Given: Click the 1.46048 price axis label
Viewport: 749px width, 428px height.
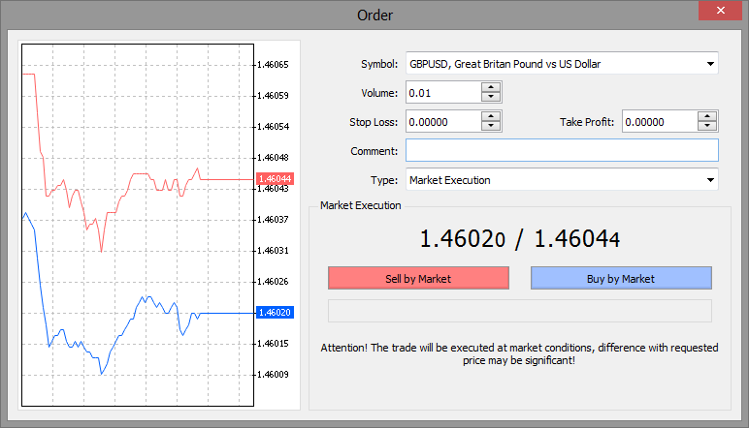Looking at the screenshot, I should (273, 157).
